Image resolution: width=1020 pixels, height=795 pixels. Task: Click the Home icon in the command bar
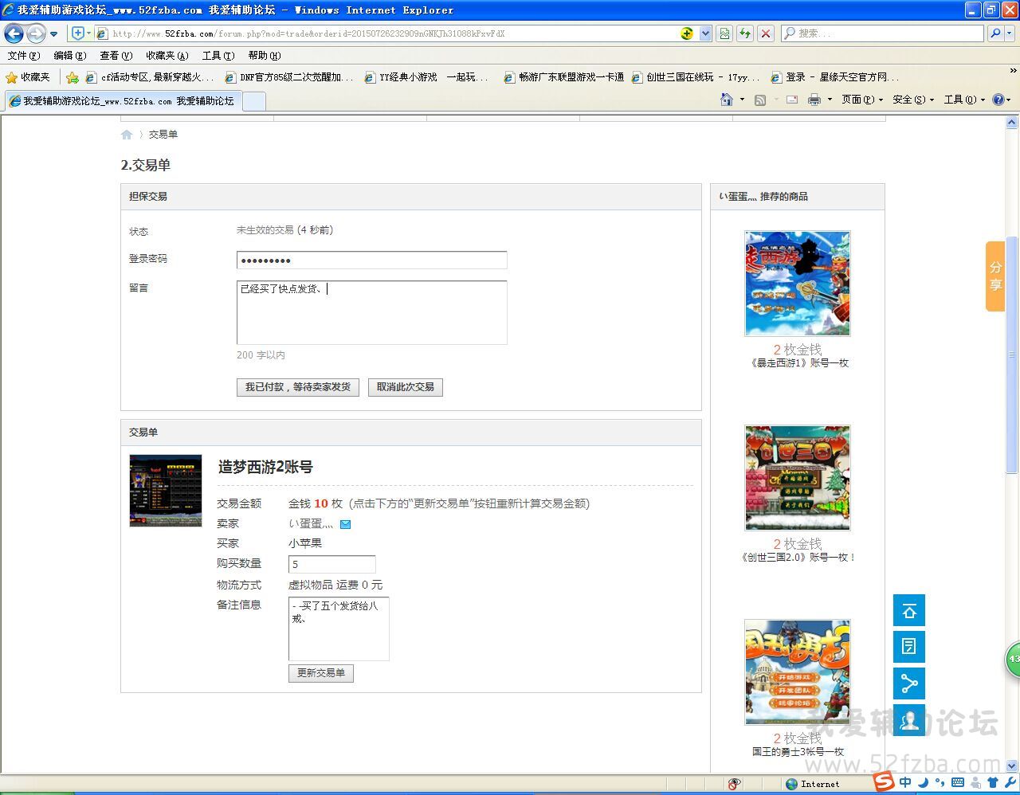point(726,100)
